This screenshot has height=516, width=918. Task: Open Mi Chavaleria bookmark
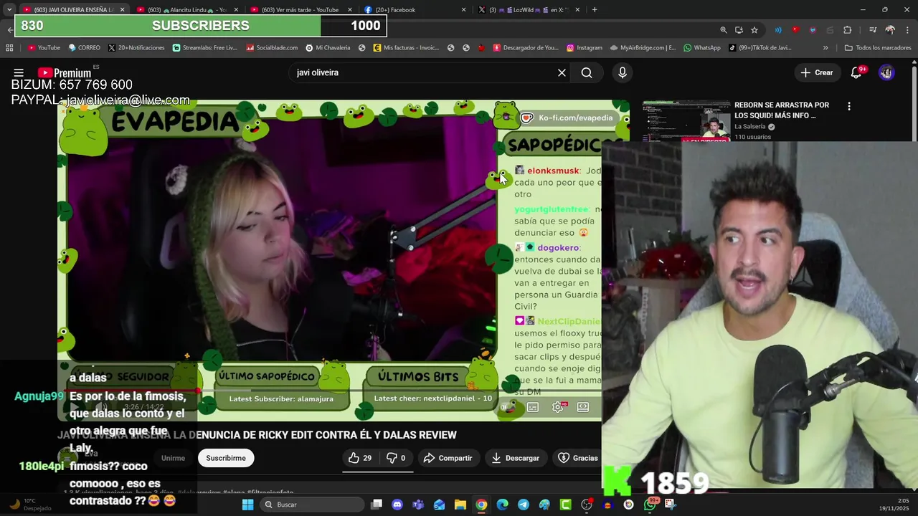coord(328,48)
